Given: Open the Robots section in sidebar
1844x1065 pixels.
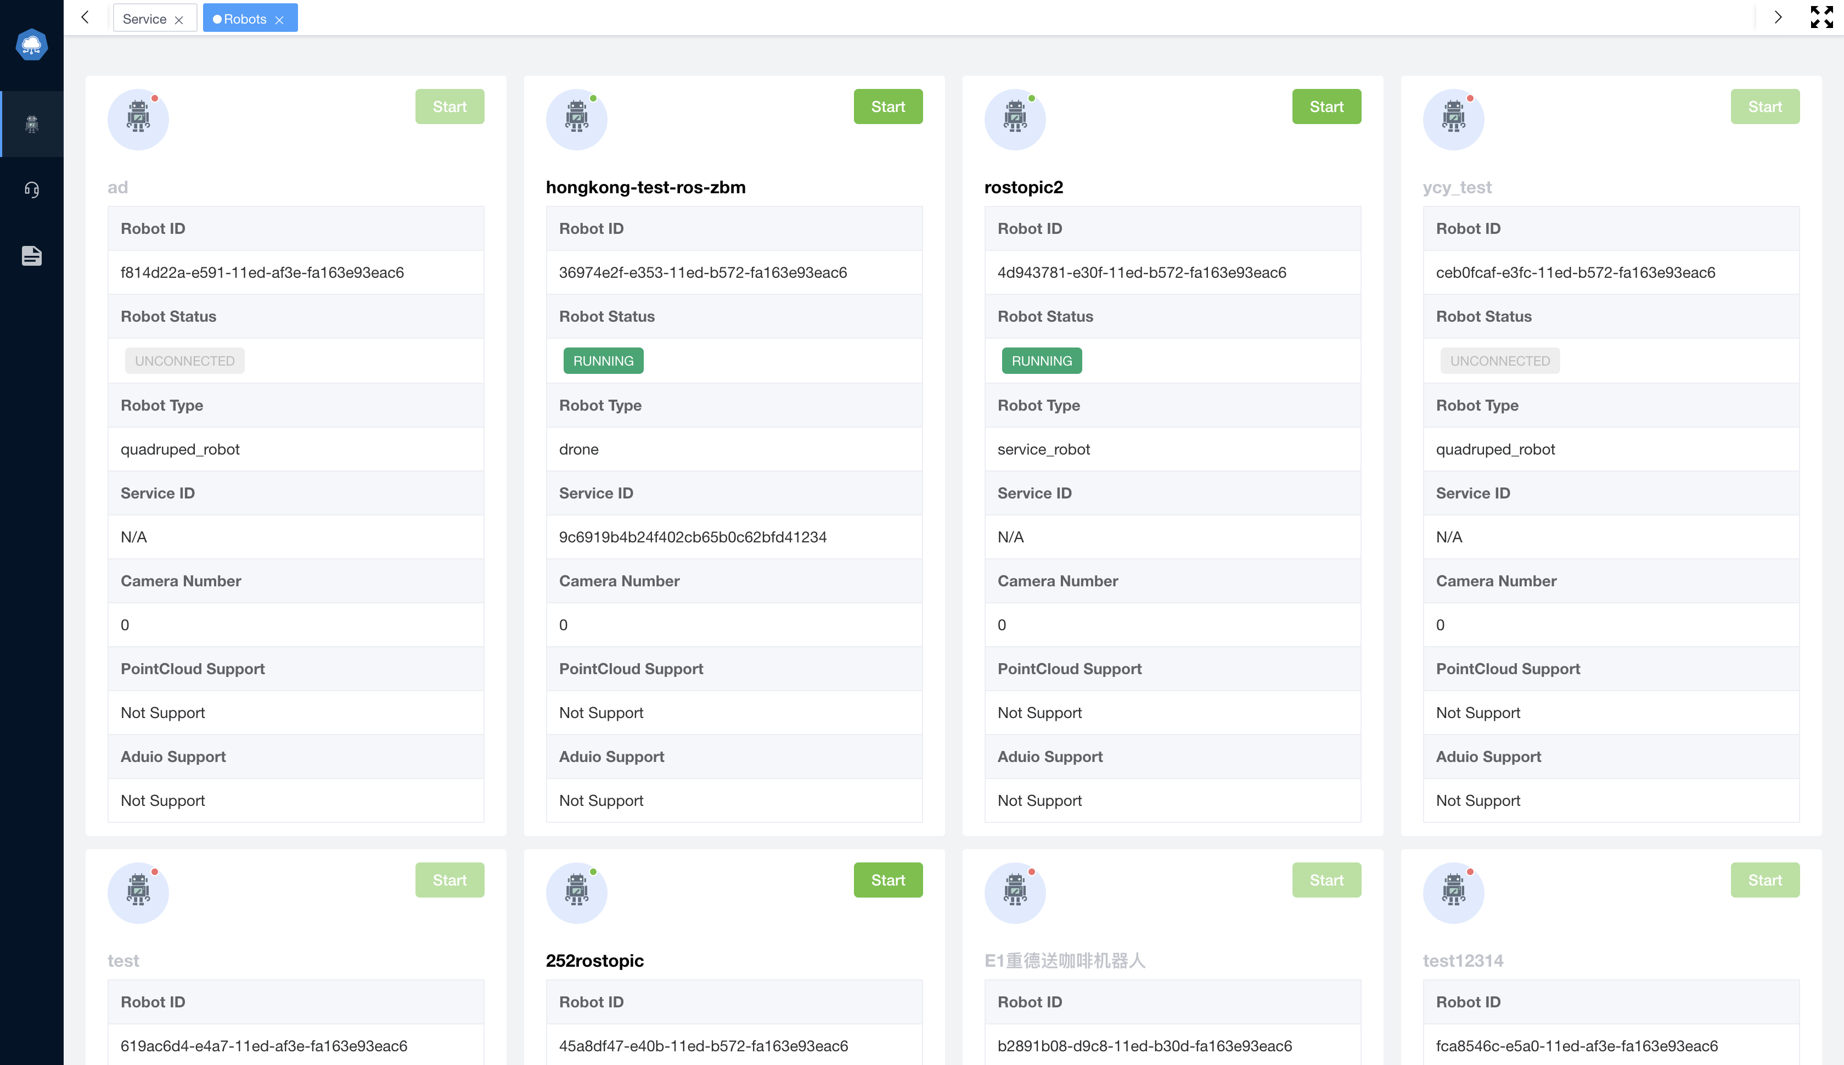Looking at the screenshot, I should [31, 124].
